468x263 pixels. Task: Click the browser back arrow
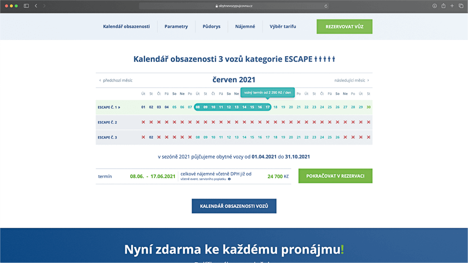point(36,6)
